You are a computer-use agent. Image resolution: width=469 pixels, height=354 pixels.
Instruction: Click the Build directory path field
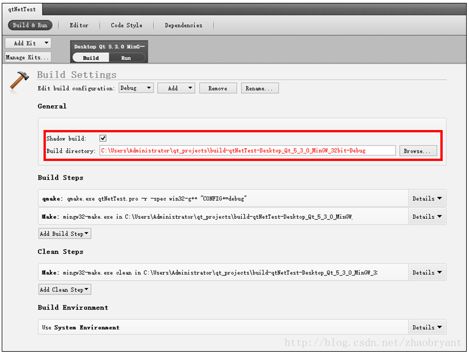pyautogui.click(x=247, y=151)
